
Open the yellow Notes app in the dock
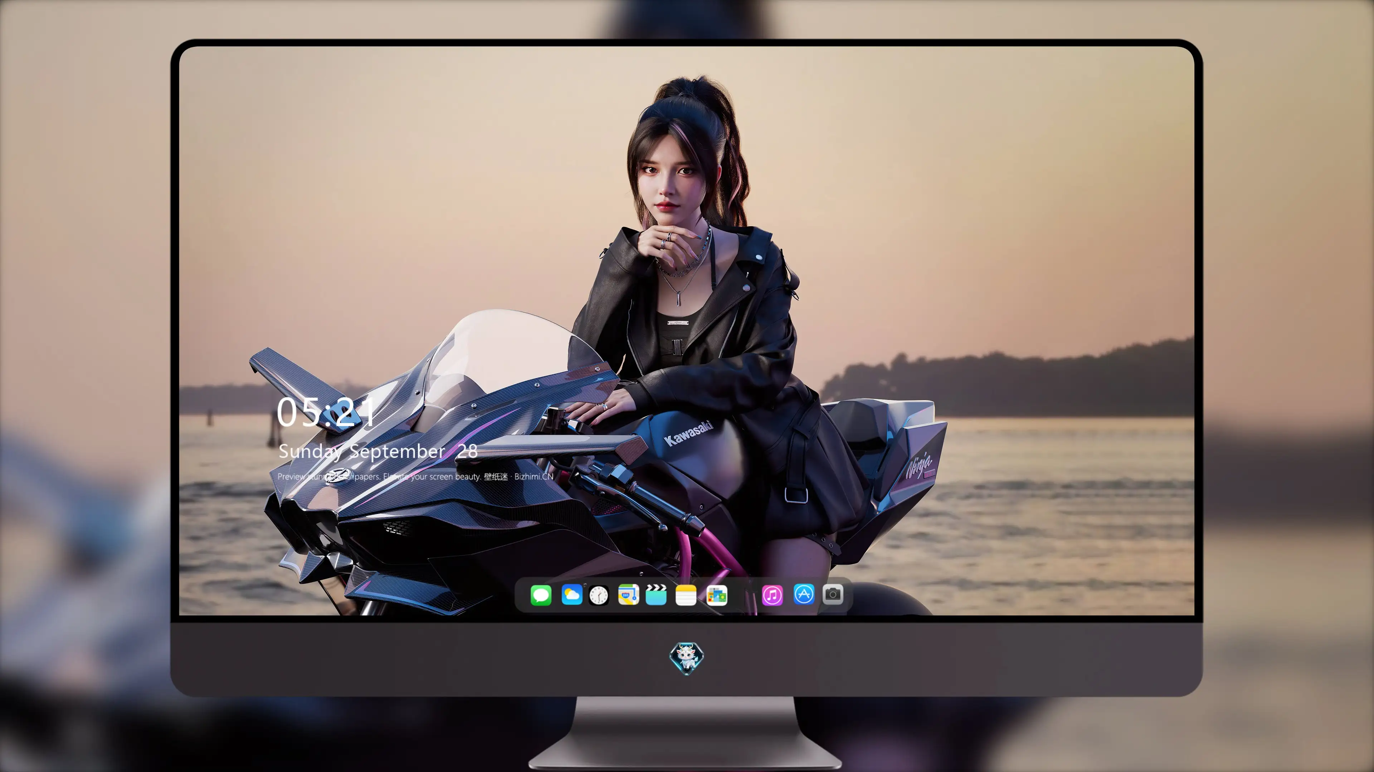(686, 595)
